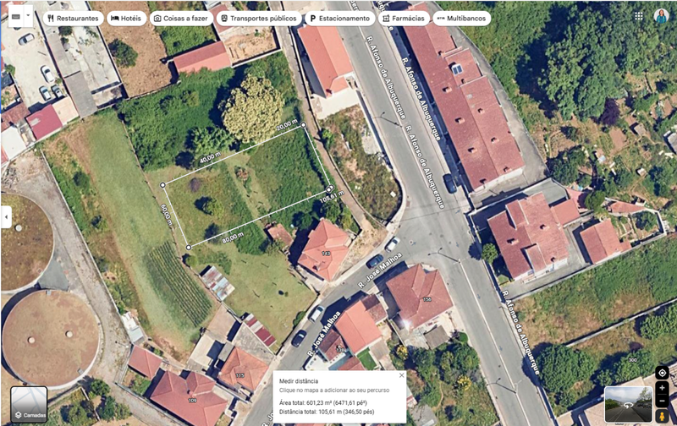Toggle the Camadas layers thumbnail
The height and width of the screenshot is (426, 677).
29,404
